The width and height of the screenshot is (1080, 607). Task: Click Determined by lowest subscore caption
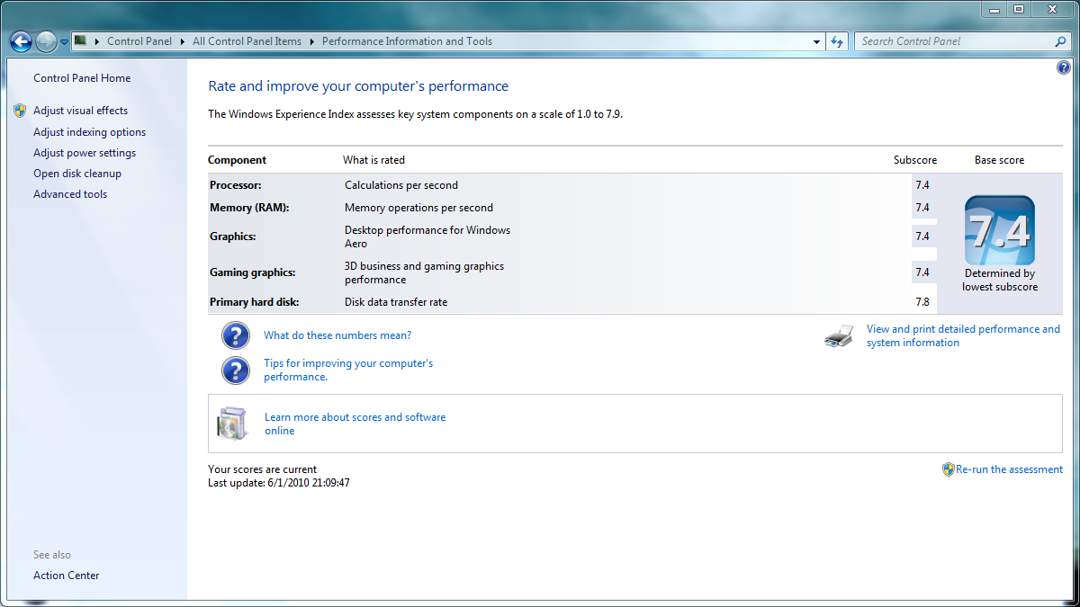click(1000, 281)
